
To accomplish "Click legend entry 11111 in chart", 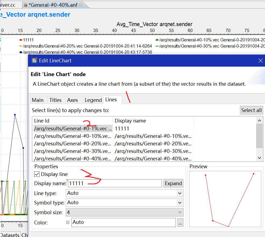I will tap(26, 40).
